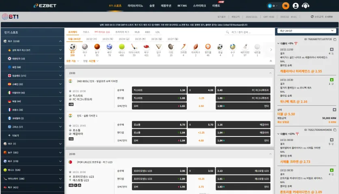Collapse the 20:00 time group
Viewport: 339px width, 194px height.
pyautogui.click(x=270, y=154)
